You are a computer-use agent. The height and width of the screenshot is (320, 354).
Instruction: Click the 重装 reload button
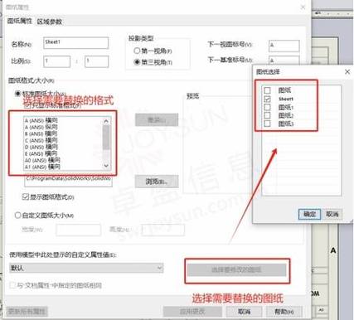click(x=157, y=120)
